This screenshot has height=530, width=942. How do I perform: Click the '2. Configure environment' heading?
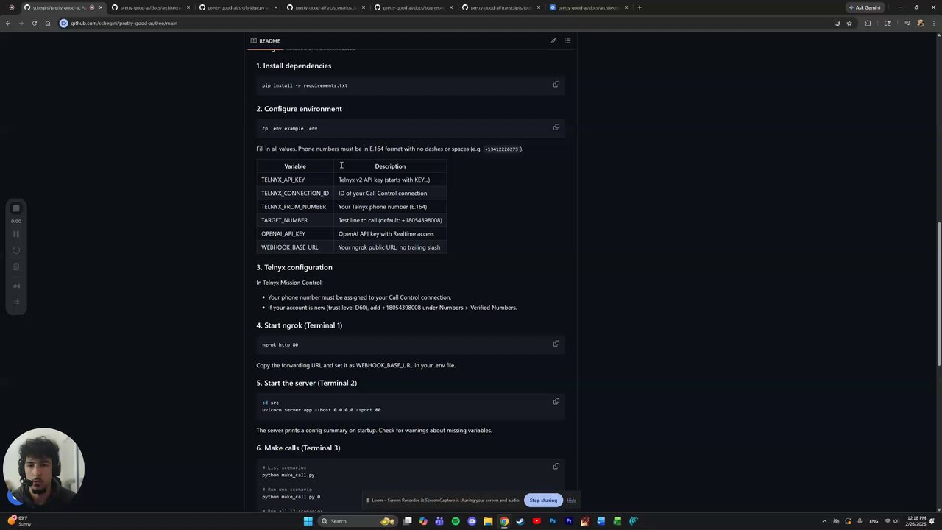tap(299, 109)
